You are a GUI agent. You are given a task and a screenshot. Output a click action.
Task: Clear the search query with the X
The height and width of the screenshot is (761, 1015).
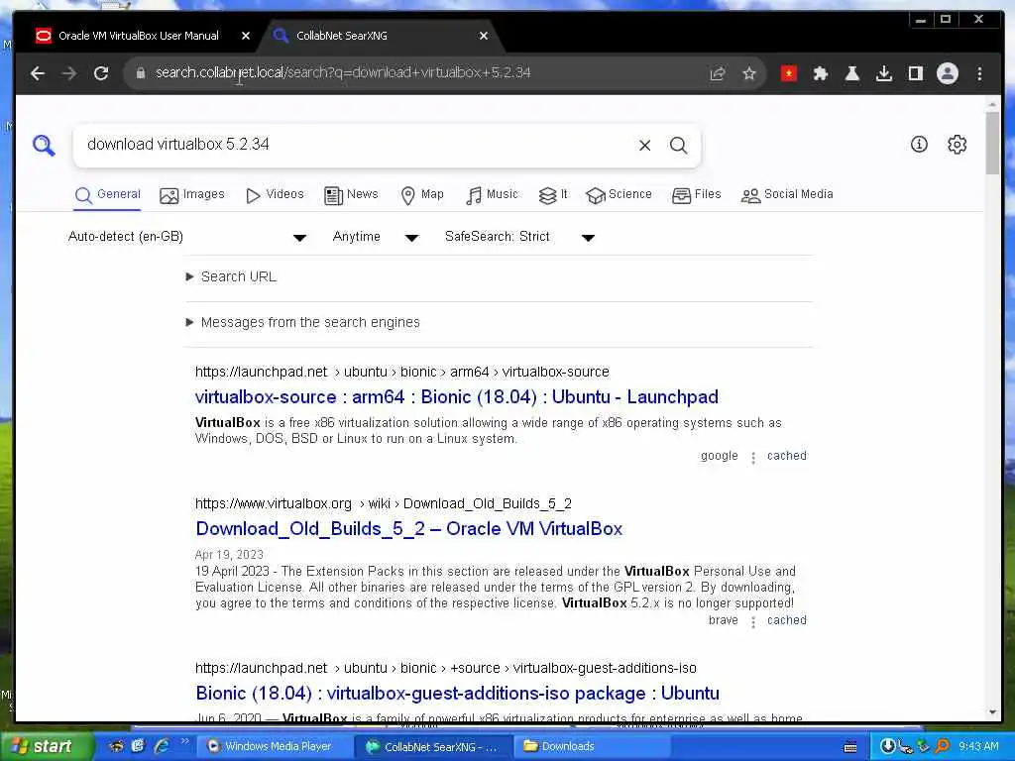644,146
